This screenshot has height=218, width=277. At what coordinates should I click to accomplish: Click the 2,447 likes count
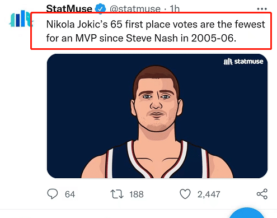coord(209,194)
